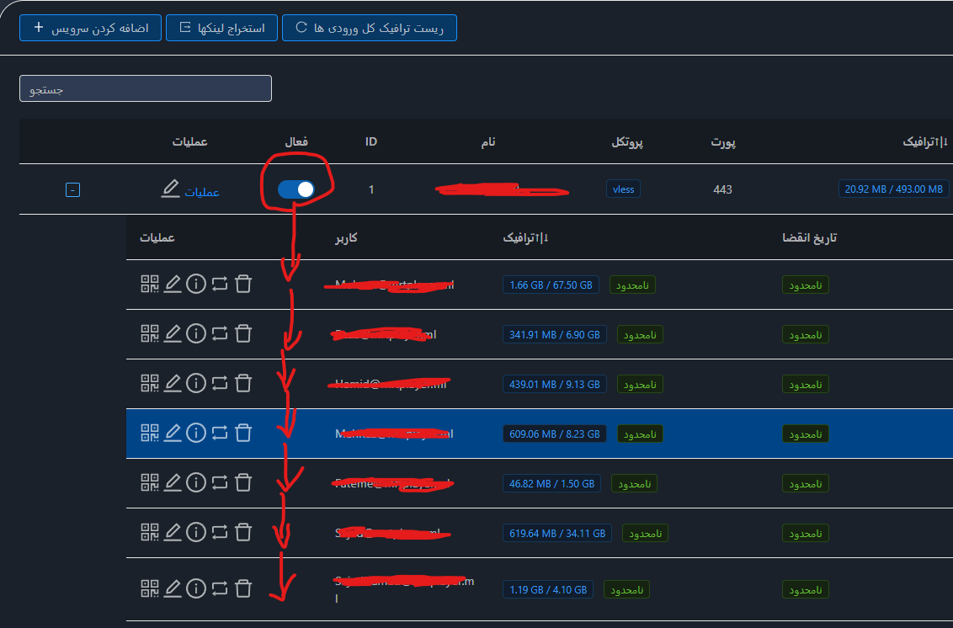Delete the user with 1.19 GB / 4.10 GB traffic

click(243, 589)
